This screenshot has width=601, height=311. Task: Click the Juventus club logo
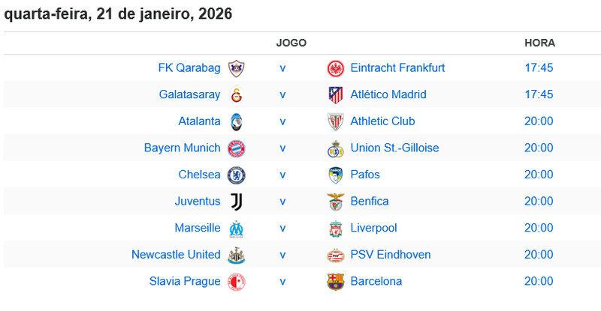237,202
